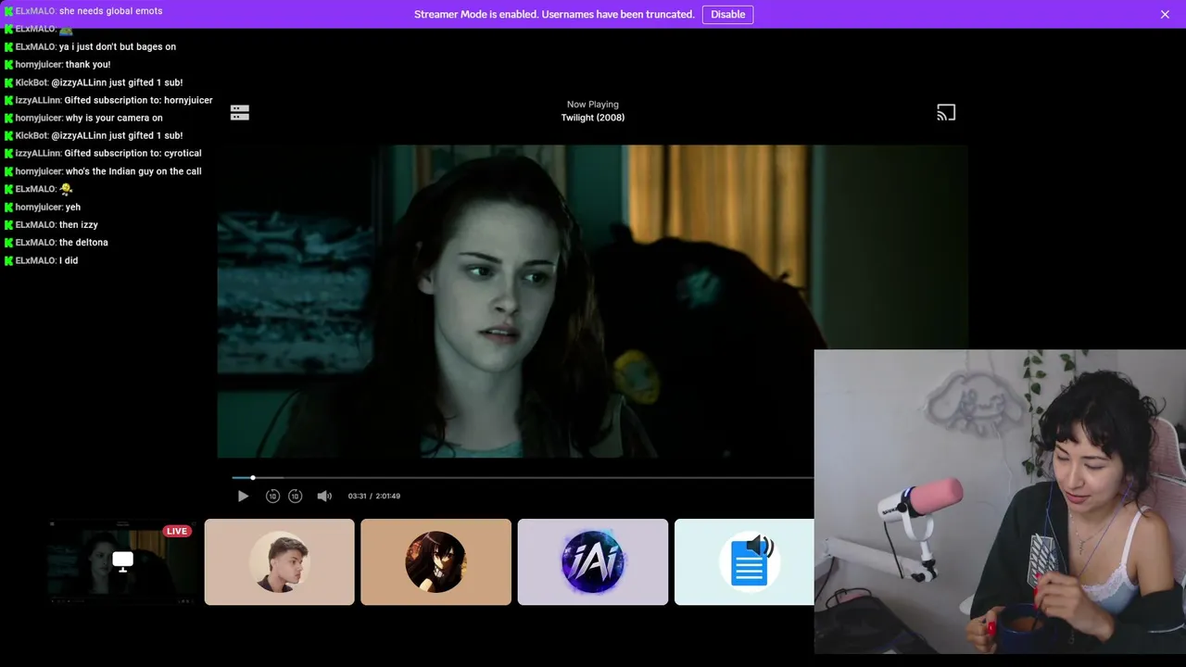Screen dimensions: 1186x667
Task: Click the emoji in ELxMALO's emoji-only message
Action: click(66, 189)
